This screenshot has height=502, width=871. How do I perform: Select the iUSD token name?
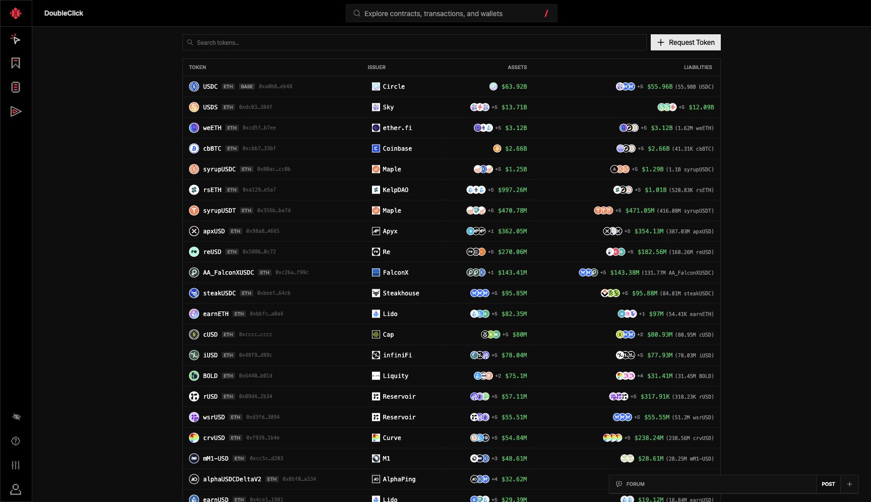(x=210, y=355)
